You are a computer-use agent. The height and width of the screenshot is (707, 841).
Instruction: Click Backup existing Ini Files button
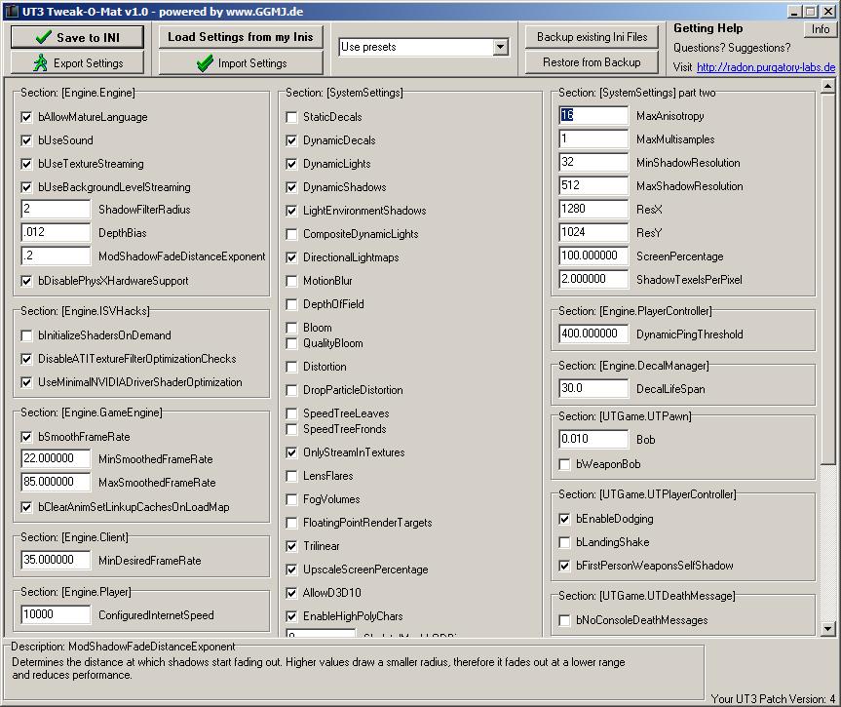click(x=592, y=37)
